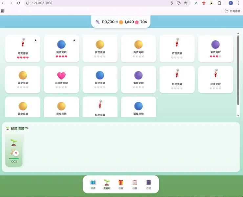The height and width of the screenshot is (197, 243).
Task: Open the 所有書籤 bookmarks folder
Action: [x=232, y=11]
